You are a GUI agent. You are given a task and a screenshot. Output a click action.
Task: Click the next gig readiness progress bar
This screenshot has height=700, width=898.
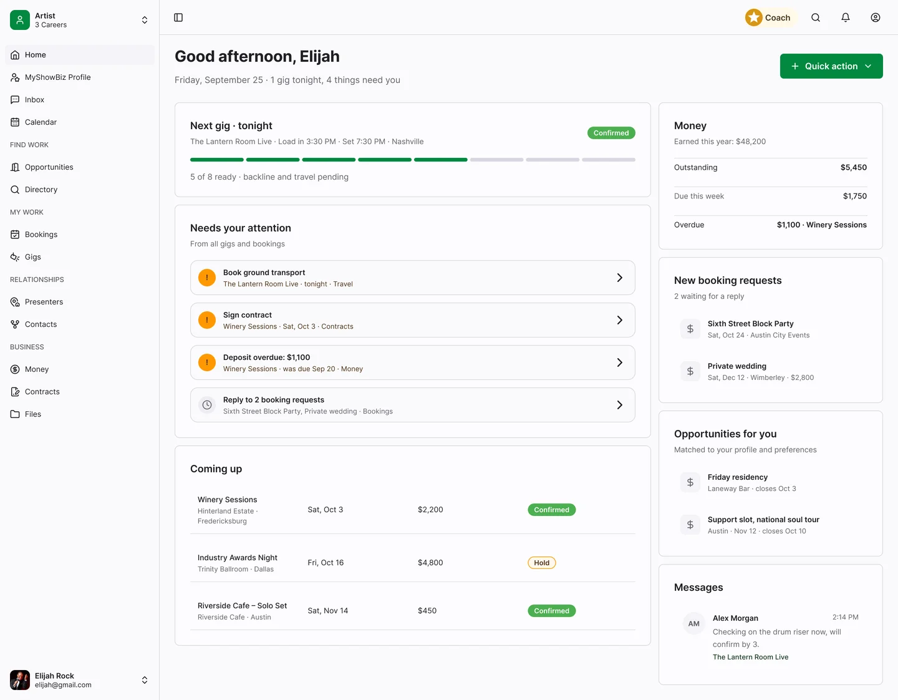pyautogui.click(x=413, y=160)
